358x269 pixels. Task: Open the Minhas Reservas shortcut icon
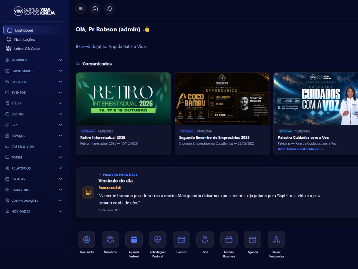229,240
